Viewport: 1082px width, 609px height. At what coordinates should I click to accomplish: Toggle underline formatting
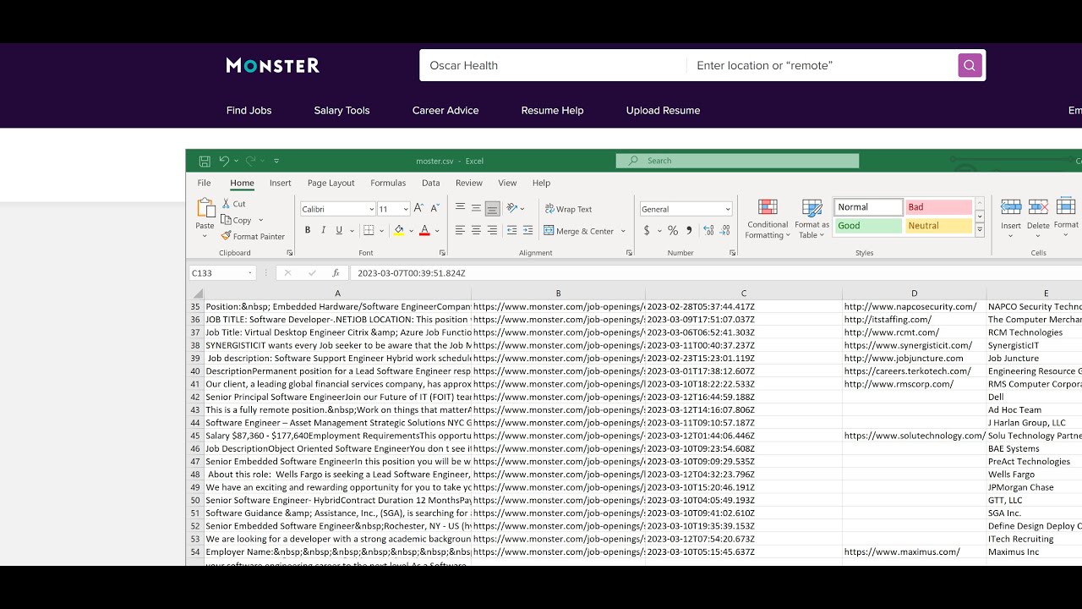(339, 230)
